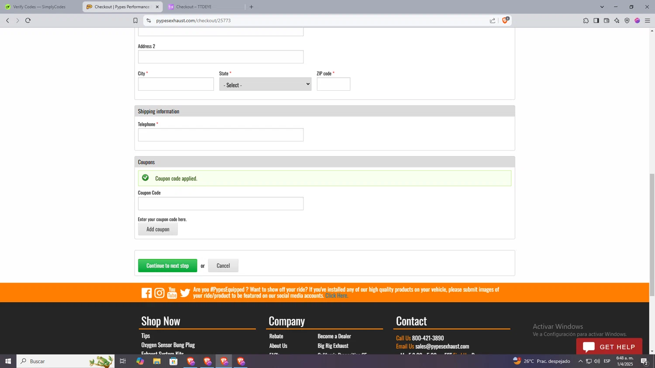Click the Buscar taskbar search box
This screenshot has height=368, width=655.
pyautogui.click(x=65, y=361)
